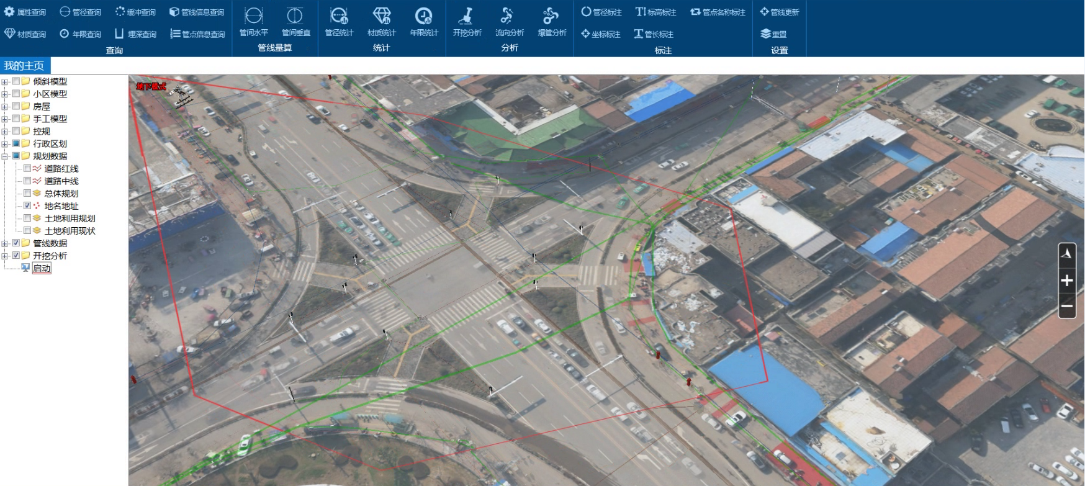Enable the 道路红线 layer checkbox
The image size is (1085, 486).
(27, 168)
